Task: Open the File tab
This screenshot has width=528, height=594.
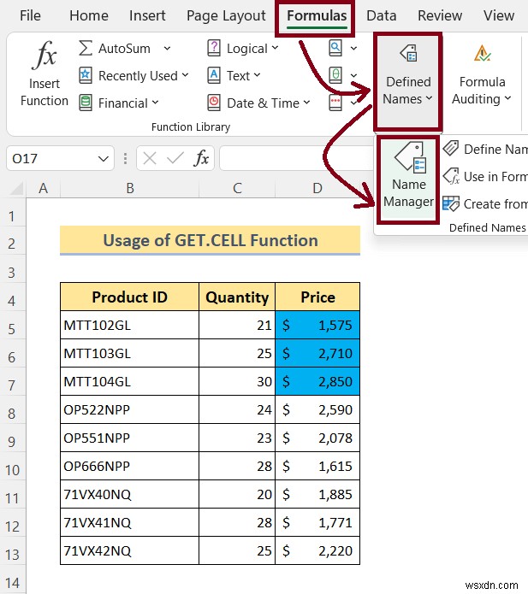Action: tap(30, 15)
